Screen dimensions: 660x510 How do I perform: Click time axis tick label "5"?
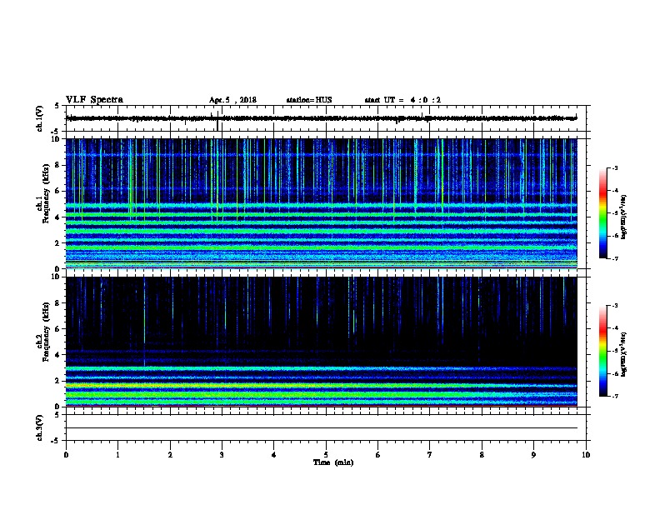pos(326,455)
